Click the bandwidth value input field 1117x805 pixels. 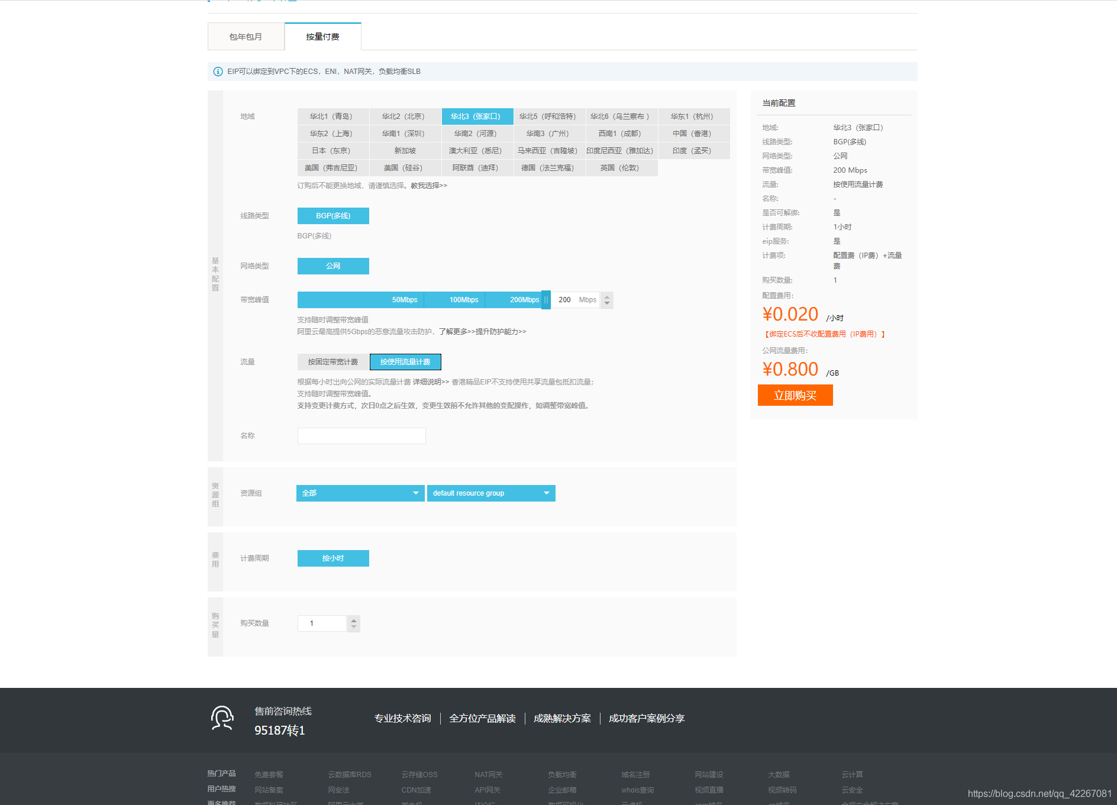point(576,300)
